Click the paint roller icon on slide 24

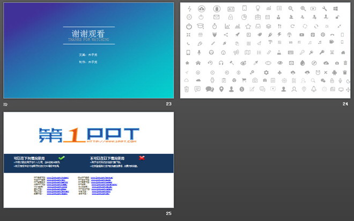click(270, 42)
